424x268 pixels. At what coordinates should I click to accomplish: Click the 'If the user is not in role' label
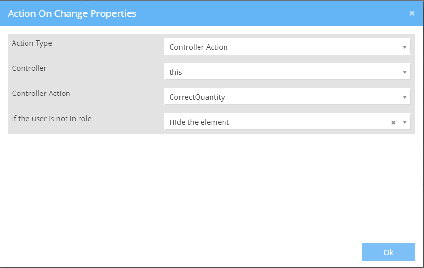(x=52, y=119)
